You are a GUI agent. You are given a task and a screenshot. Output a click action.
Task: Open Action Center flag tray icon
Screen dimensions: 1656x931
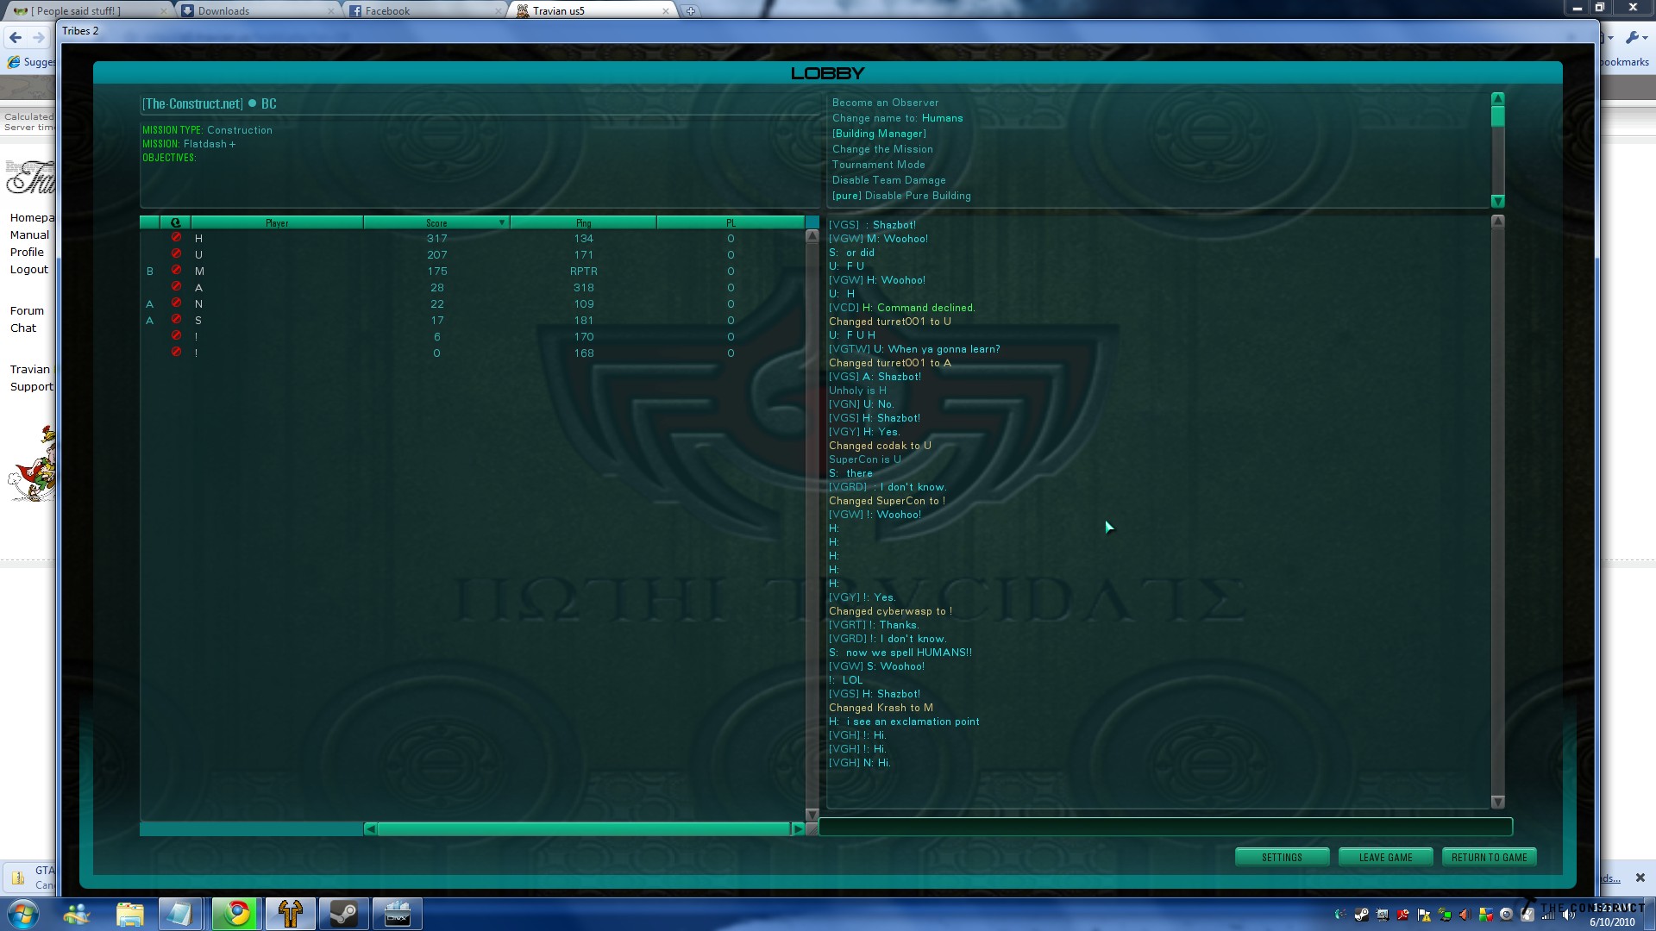[x=1424, y=914]
